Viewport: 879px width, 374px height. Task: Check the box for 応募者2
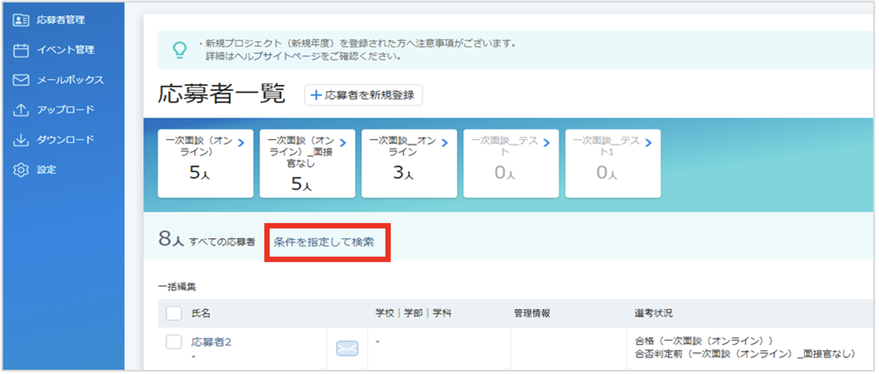point(174,342)
